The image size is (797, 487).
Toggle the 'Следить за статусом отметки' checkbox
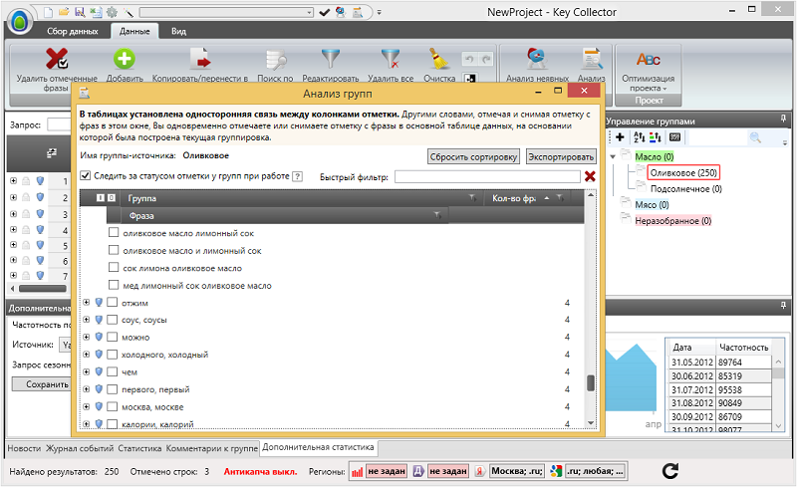[85, 176]
